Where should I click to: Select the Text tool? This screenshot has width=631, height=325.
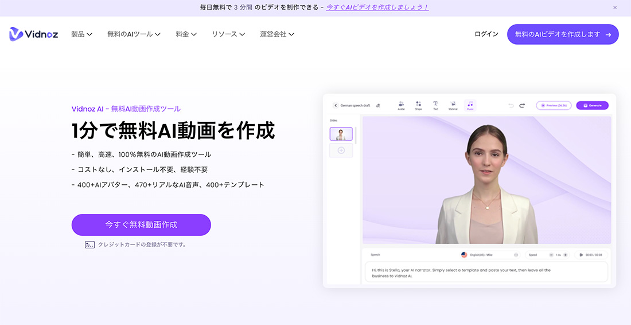click(x=435, y=105)
